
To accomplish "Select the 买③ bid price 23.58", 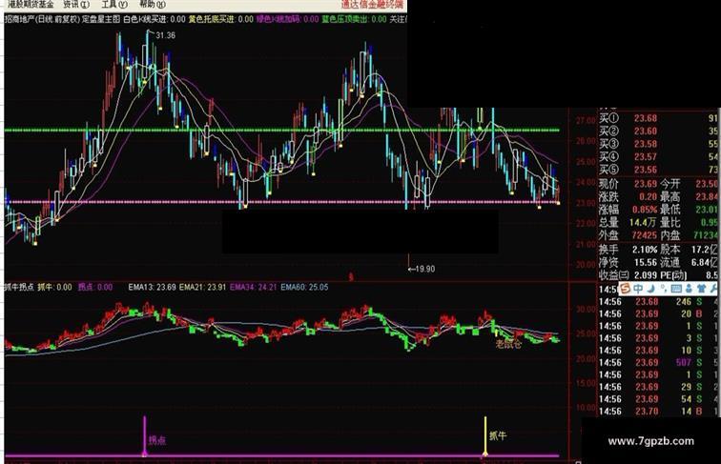I will (x=646, y=144).
